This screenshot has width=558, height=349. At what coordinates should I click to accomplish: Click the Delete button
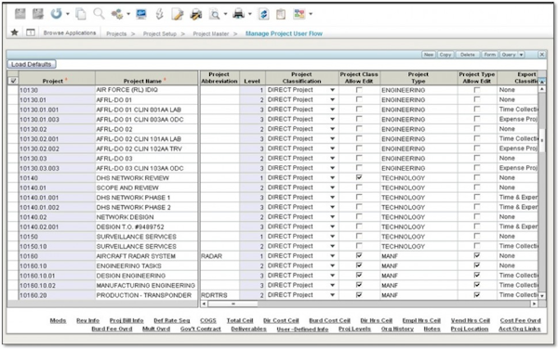pyautogui.click(x=468, y=55)
